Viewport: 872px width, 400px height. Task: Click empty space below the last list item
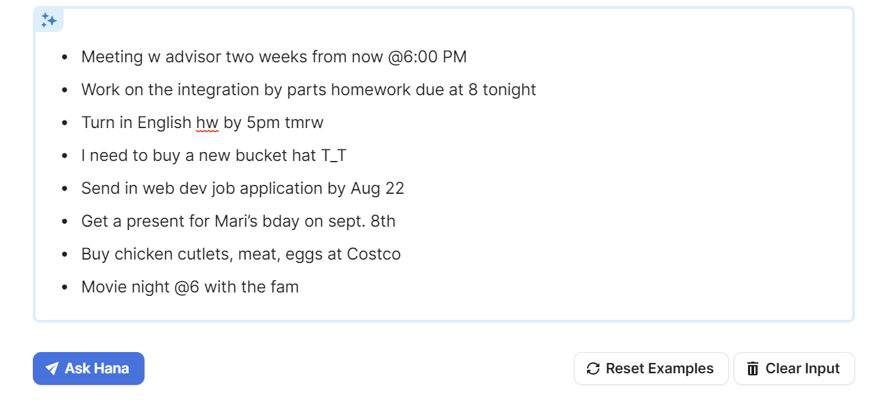[438, 308]
